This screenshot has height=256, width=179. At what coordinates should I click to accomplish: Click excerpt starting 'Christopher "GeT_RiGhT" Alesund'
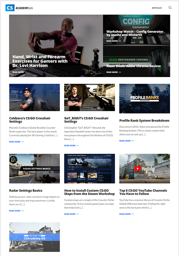tap(89, 133)
